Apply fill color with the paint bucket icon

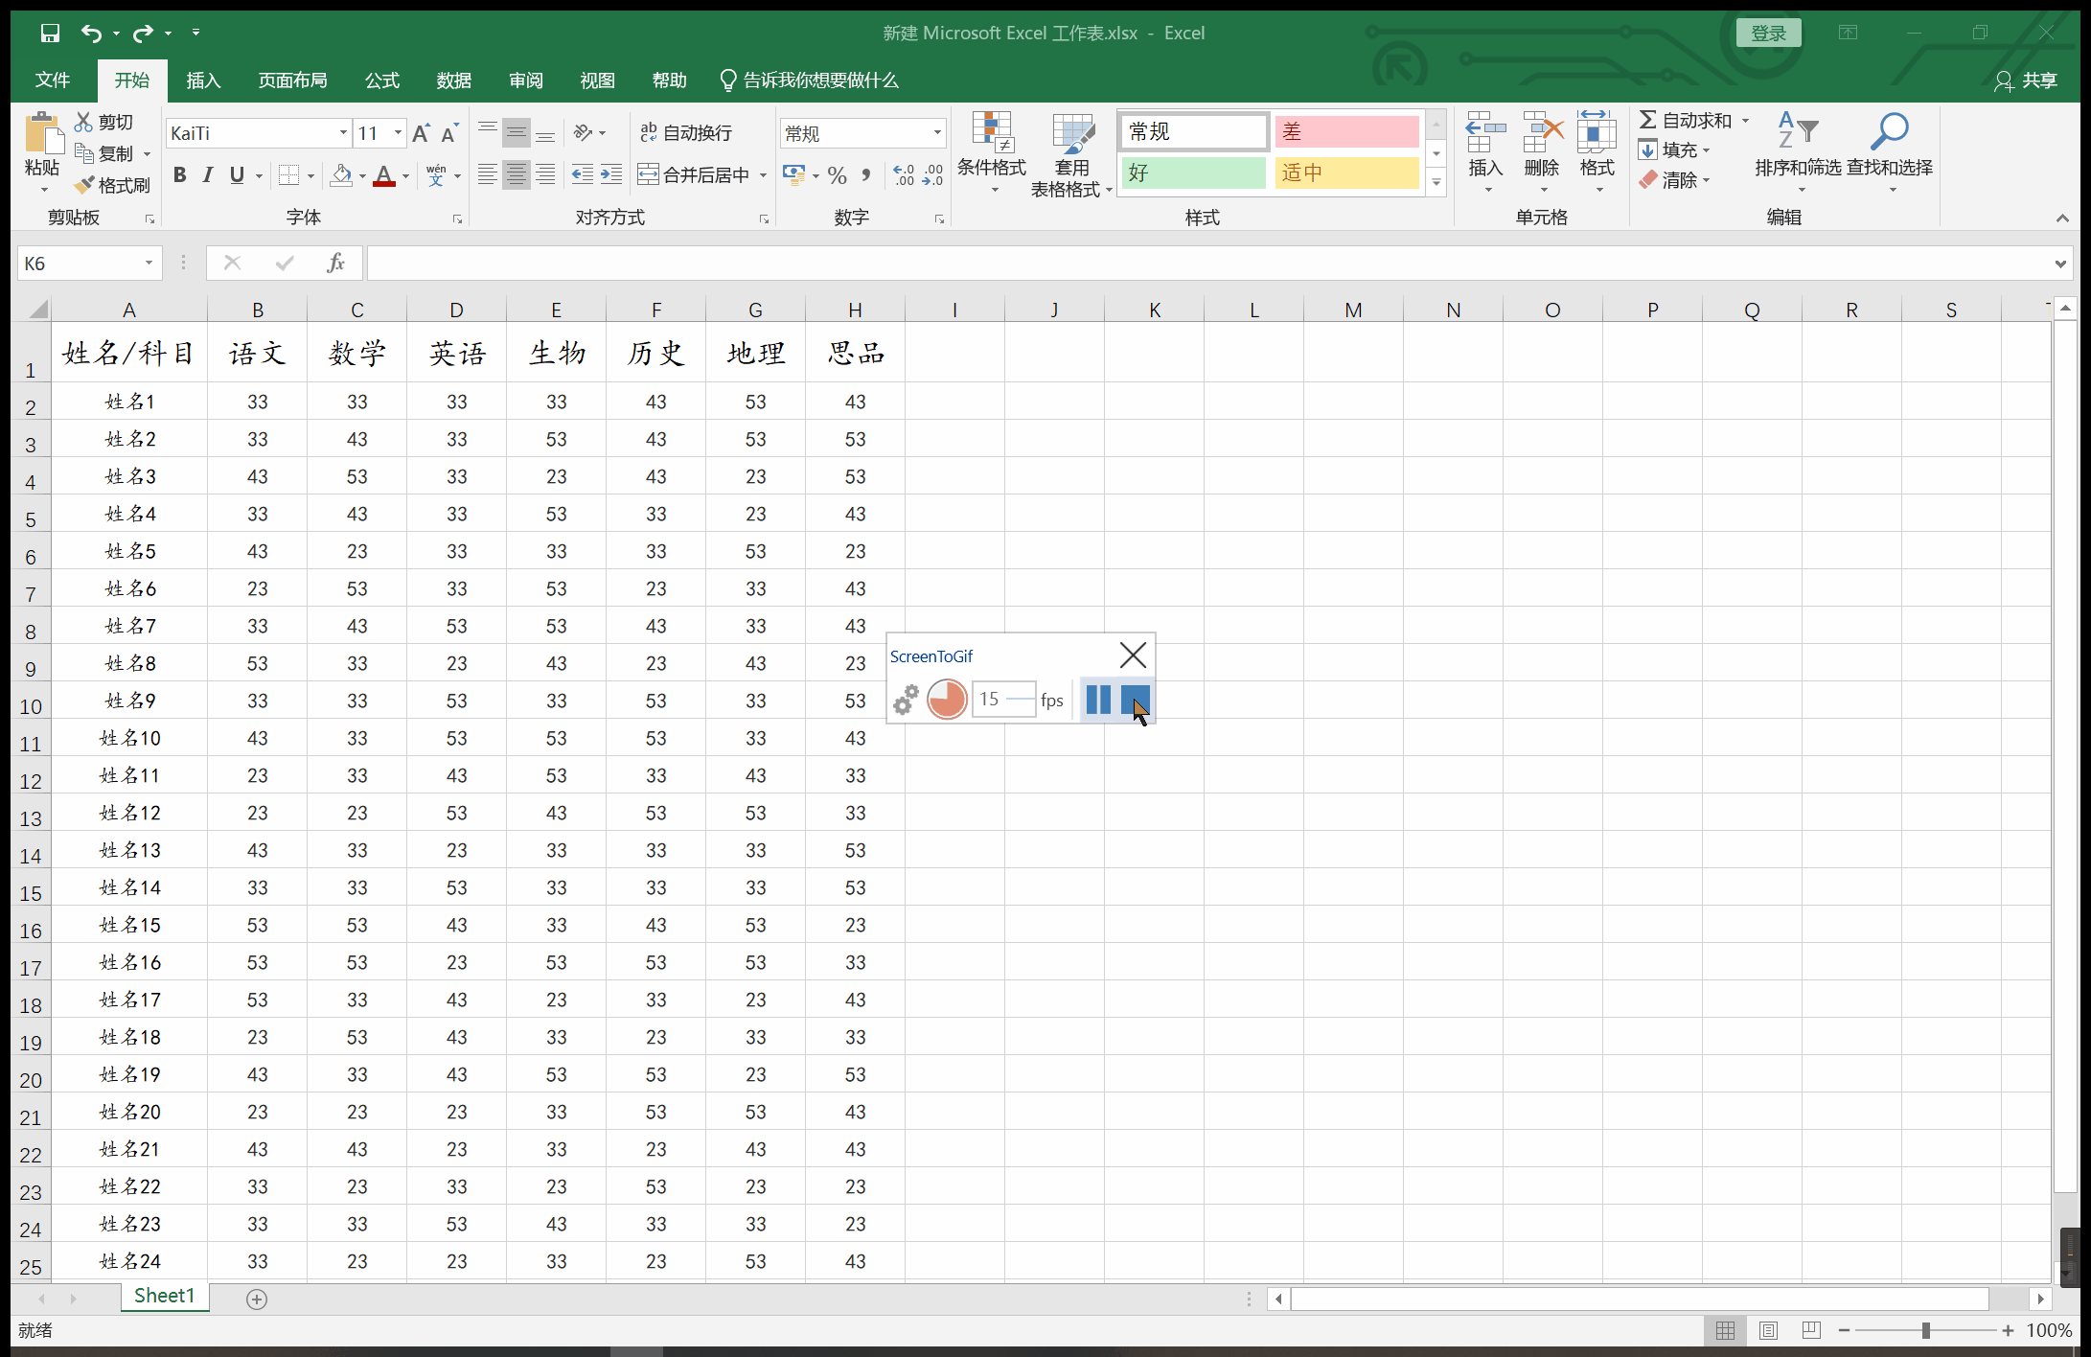[341, 175]
